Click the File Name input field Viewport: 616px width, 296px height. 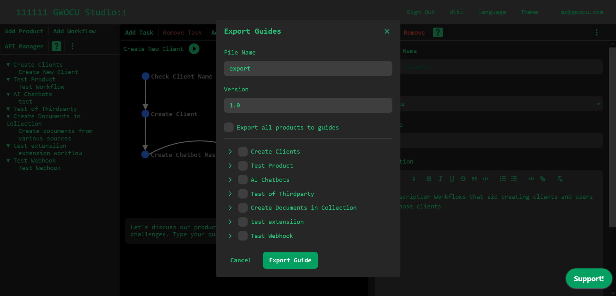tap(308, 69)
